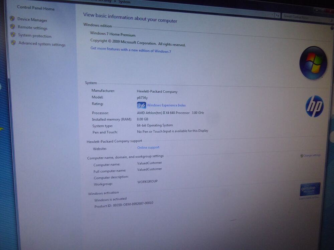Click '64-bit Operating System' text

[x=155, y=125]
